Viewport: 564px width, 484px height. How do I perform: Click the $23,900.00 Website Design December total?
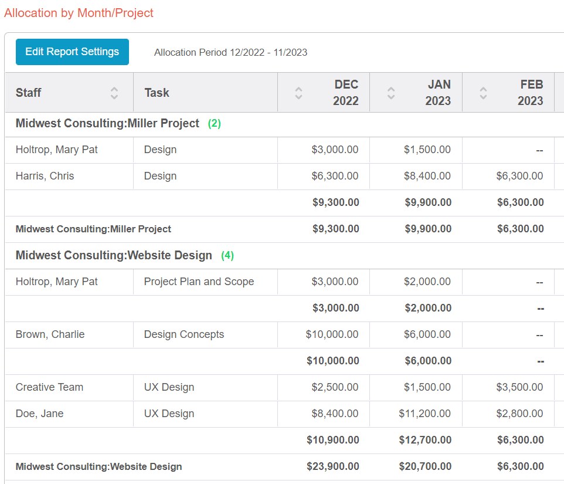[x=332, y=466]
